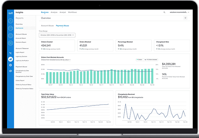Viewport: 199px width, 138px height.
Task: Open the user profile icon in blue sidebar
Action: pyautogui.click(x=10, y=21)
